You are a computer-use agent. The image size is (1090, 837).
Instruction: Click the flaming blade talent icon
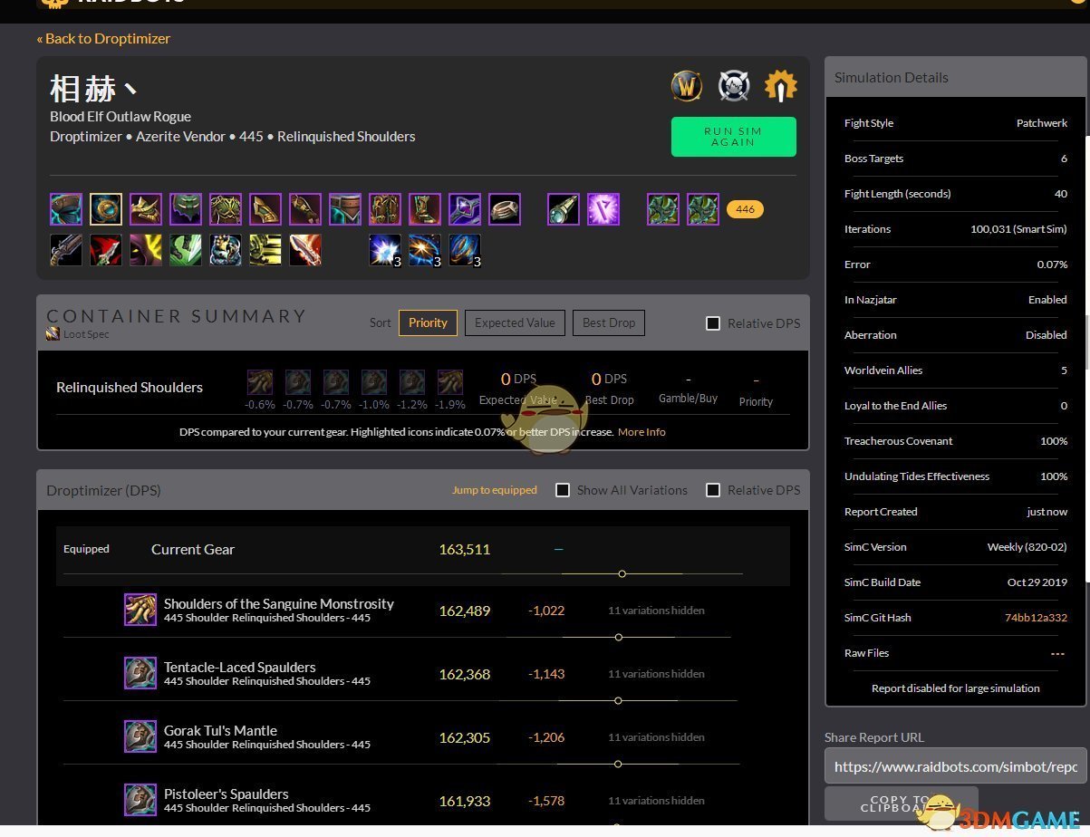[x=305, y=249]
